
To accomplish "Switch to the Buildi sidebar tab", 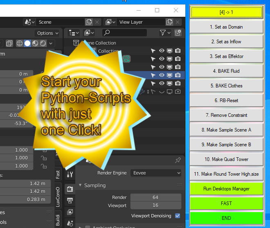I will pyautogui.click(x=58, y=220).
